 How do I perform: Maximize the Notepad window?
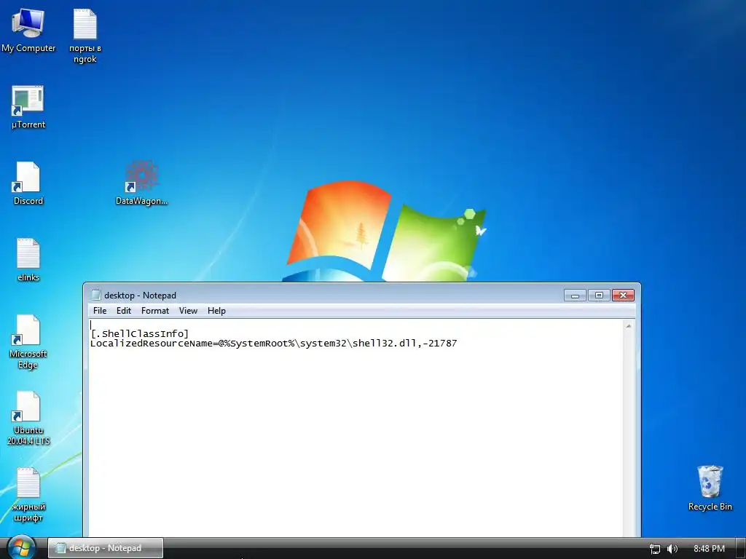(x=599, y=296)
